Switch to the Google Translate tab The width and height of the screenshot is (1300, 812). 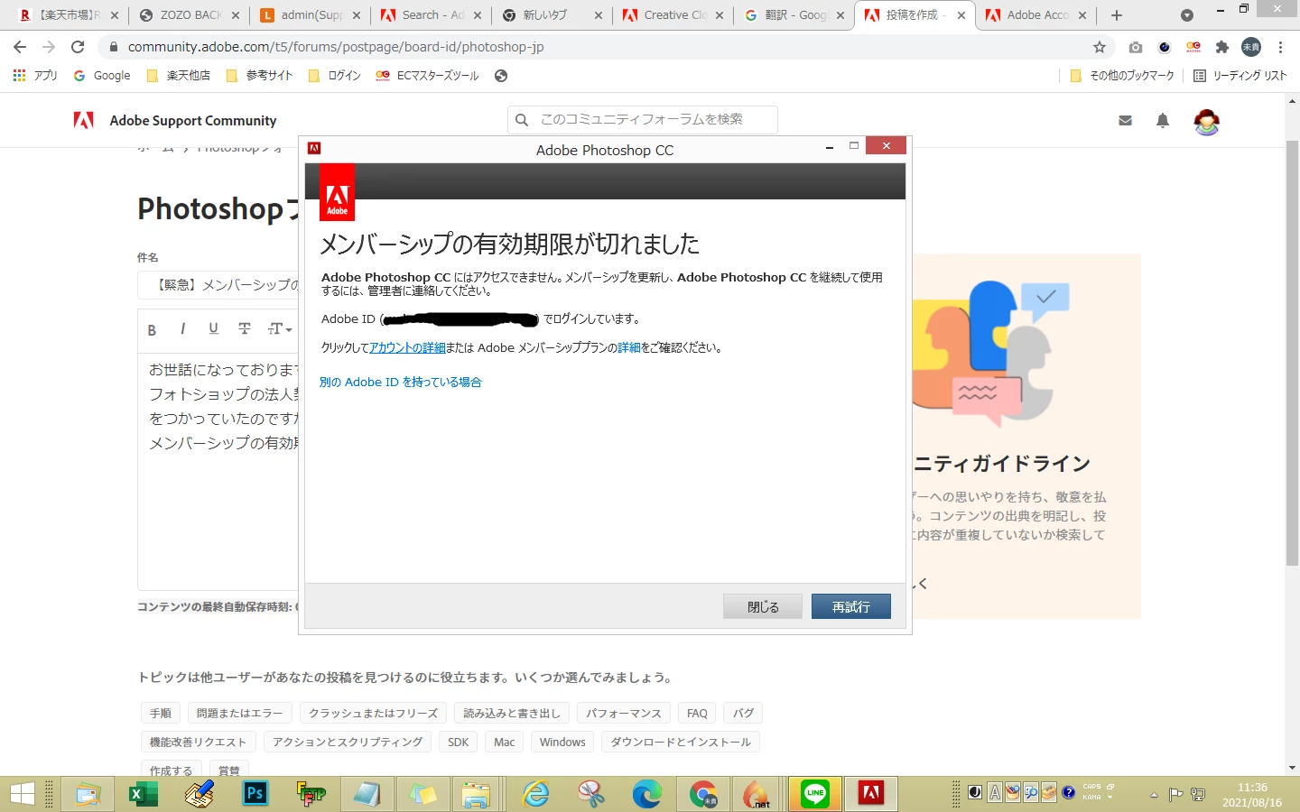(x=793, y=15)
